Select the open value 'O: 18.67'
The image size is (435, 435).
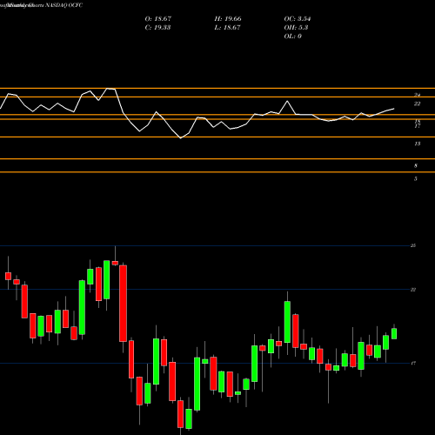tap(158, 19)
